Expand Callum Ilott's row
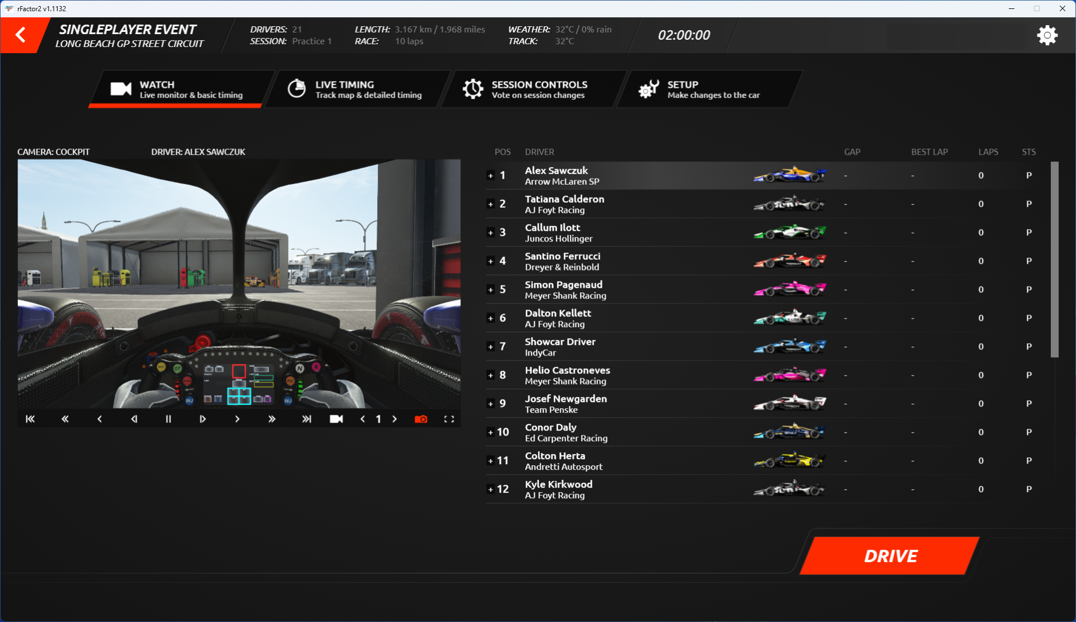Screen dimensions: 1076x622 pos(490,233)
